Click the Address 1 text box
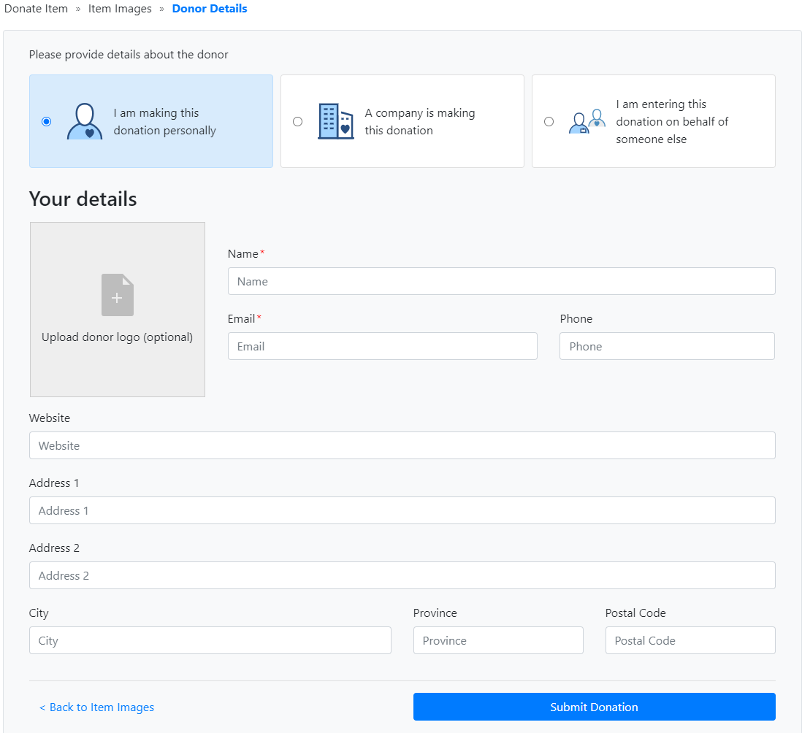 (x=402, y=510)
